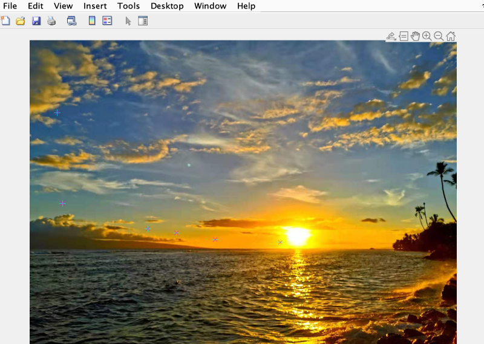Image resolution: width=484 pixels, height=344 pixels.
Task: Save the figure using the floppy disk icon
Action: (36, 21)
